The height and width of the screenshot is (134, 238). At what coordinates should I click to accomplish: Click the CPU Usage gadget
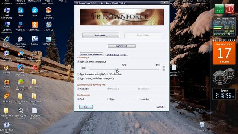(x=224, y=27)
